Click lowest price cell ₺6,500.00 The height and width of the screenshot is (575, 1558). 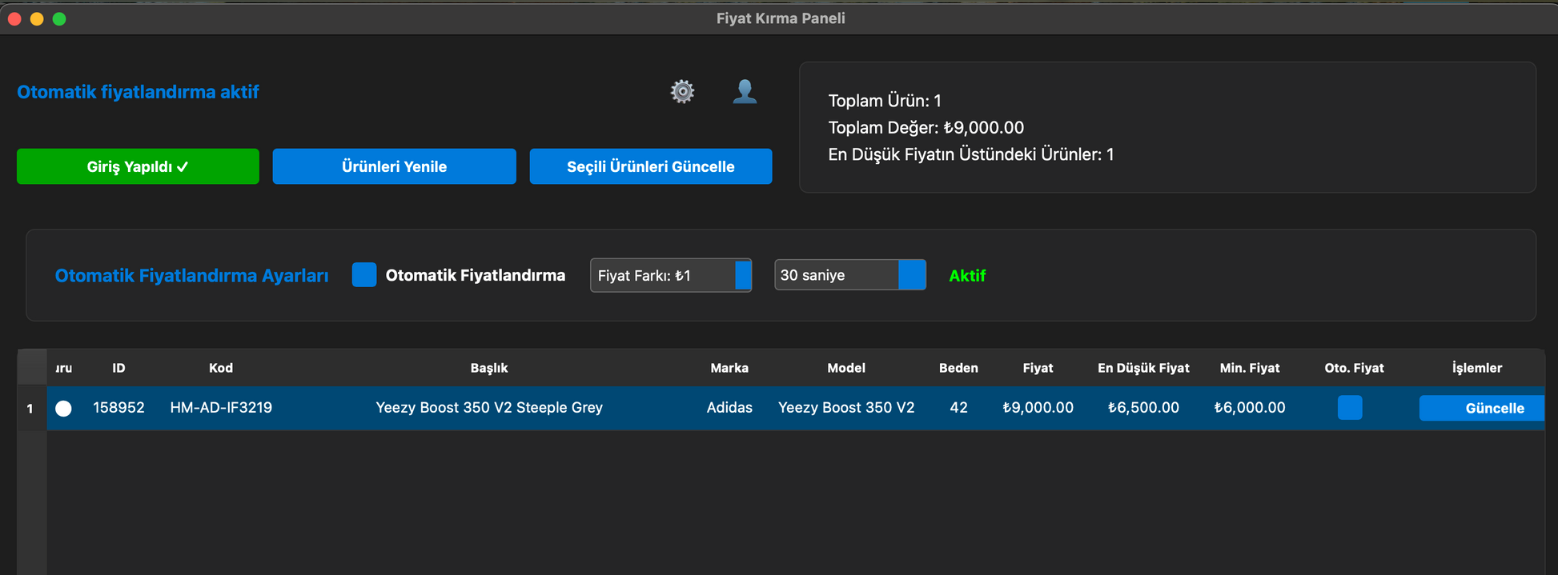1143,408
